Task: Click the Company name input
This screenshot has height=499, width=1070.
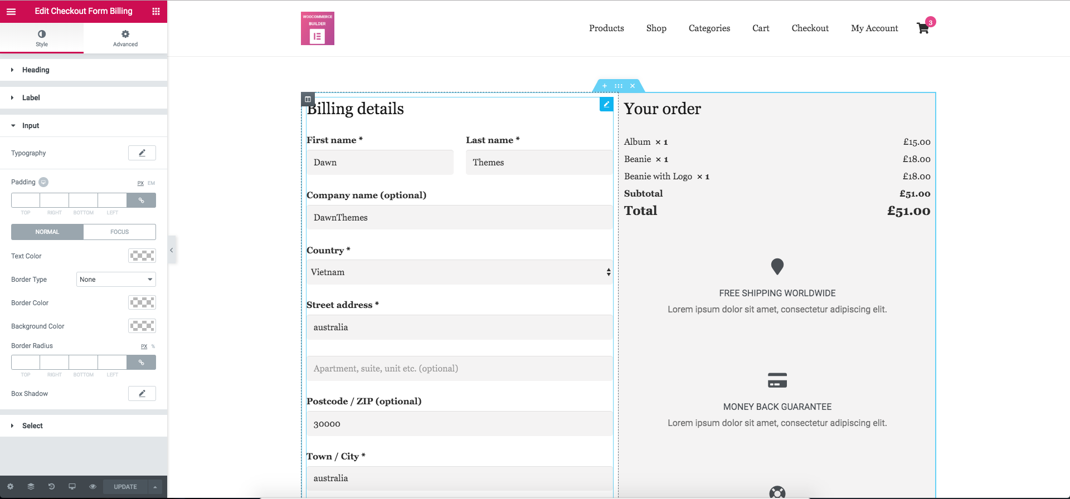Action: pos(460,217)
